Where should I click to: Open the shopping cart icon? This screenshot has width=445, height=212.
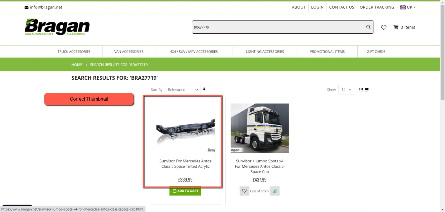(396, 27)
